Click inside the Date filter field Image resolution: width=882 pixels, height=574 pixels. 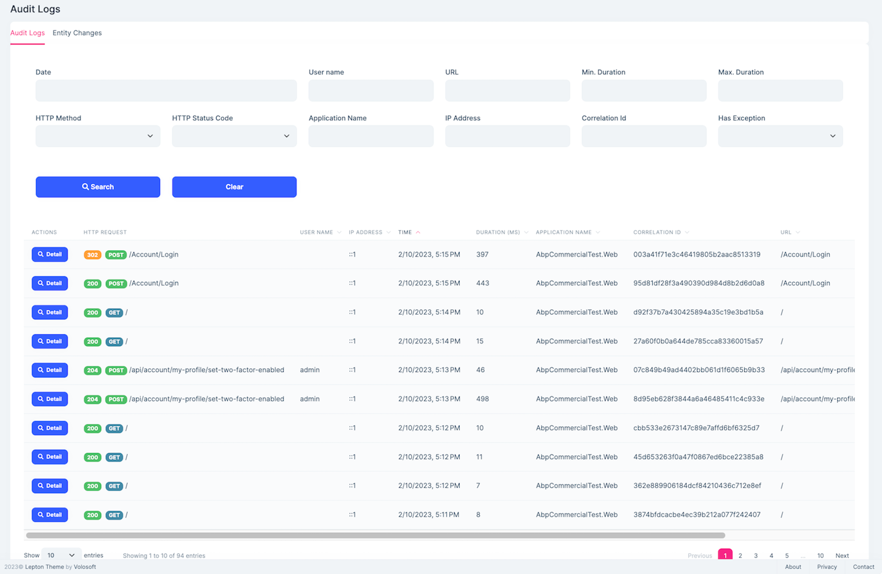166,90
